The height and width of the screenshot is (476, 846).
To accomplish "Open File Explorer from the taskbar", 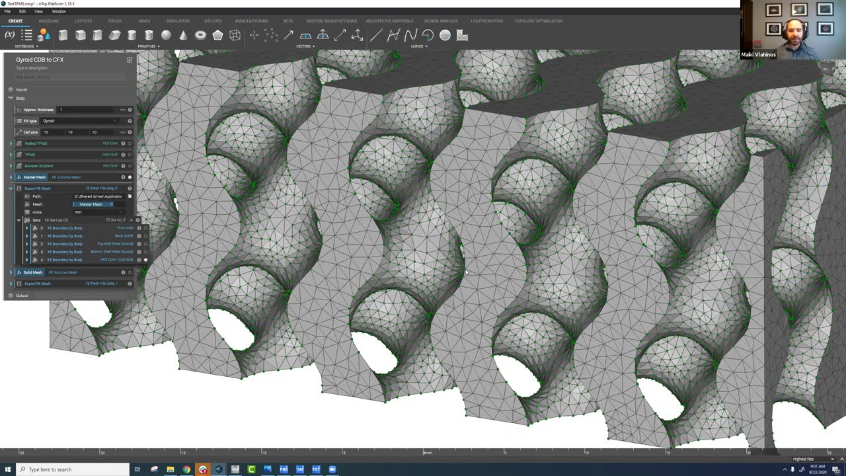I will coord(171,469).
